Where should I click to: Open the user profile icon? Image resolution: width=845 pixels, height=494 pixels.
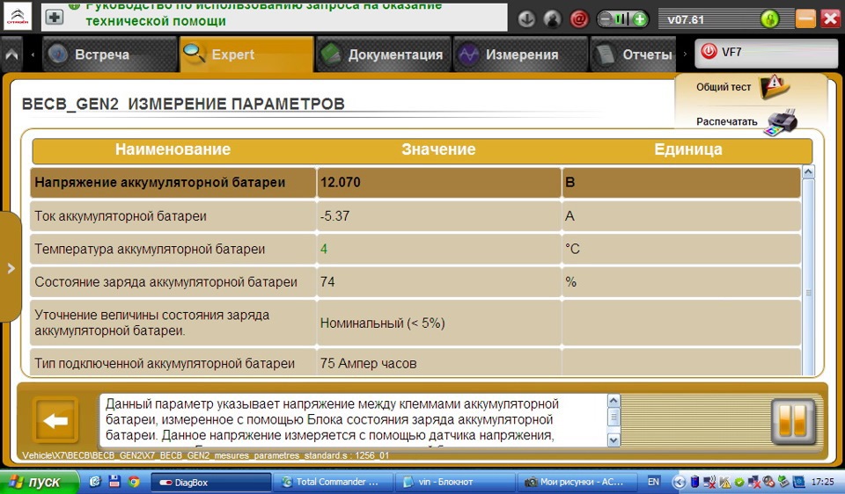click(553, 19)
